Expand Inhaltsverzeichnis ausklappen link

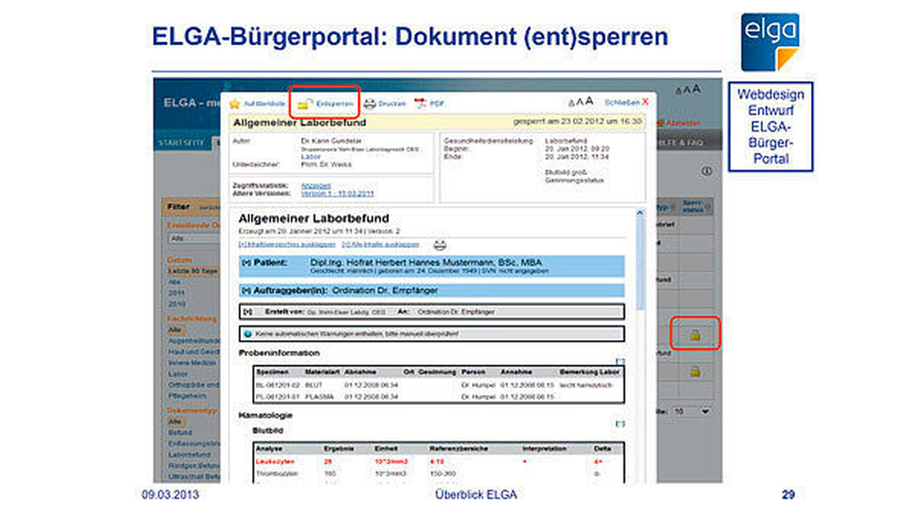pos(287,245)
